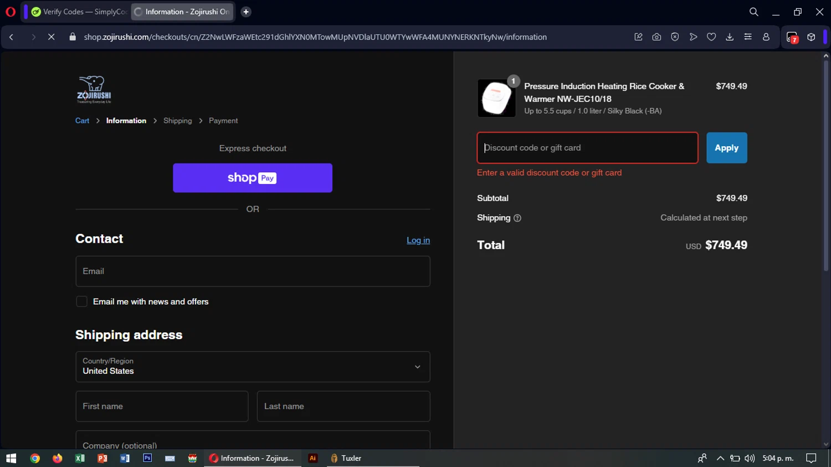
Task: Open the extensions cube icon
Action: click(811, 37)
